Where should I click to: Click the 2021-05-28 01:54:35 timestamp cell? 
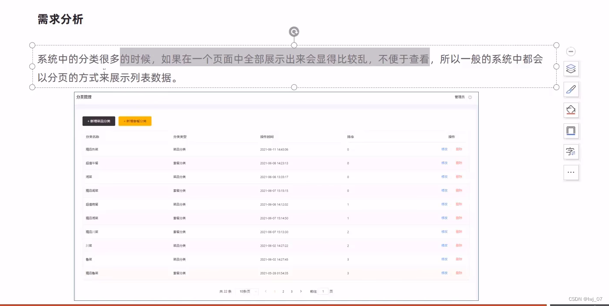274,273
